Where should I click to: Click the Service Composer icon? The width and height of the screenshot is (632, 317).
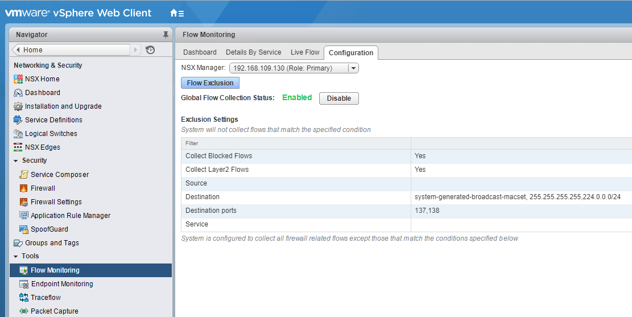point(24,175)
